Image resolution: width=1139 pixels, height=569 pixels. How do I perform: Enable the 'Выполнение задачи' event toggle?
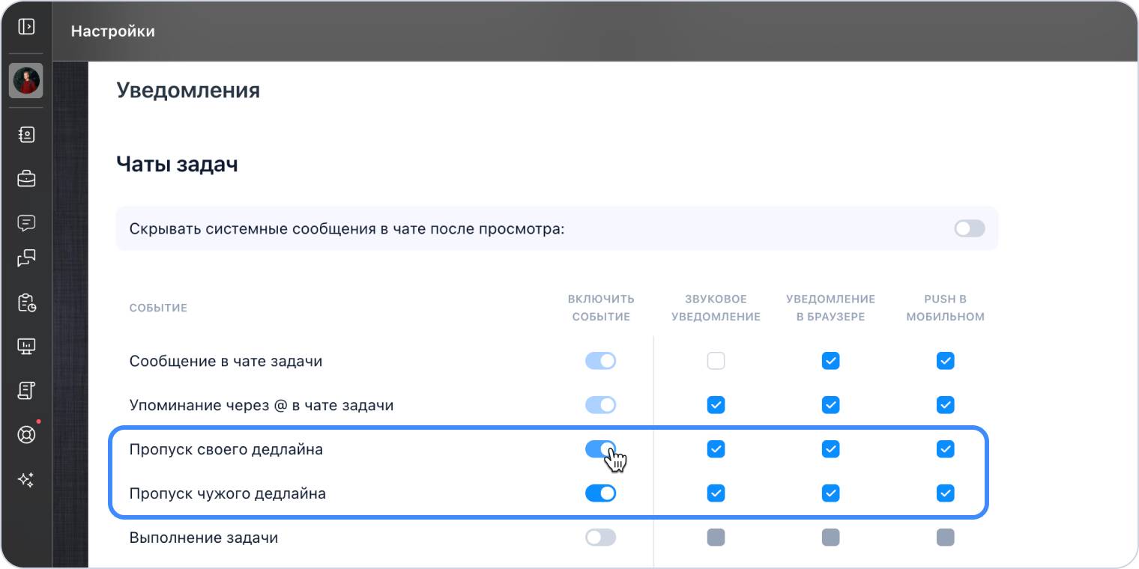(x=600, y=538)
